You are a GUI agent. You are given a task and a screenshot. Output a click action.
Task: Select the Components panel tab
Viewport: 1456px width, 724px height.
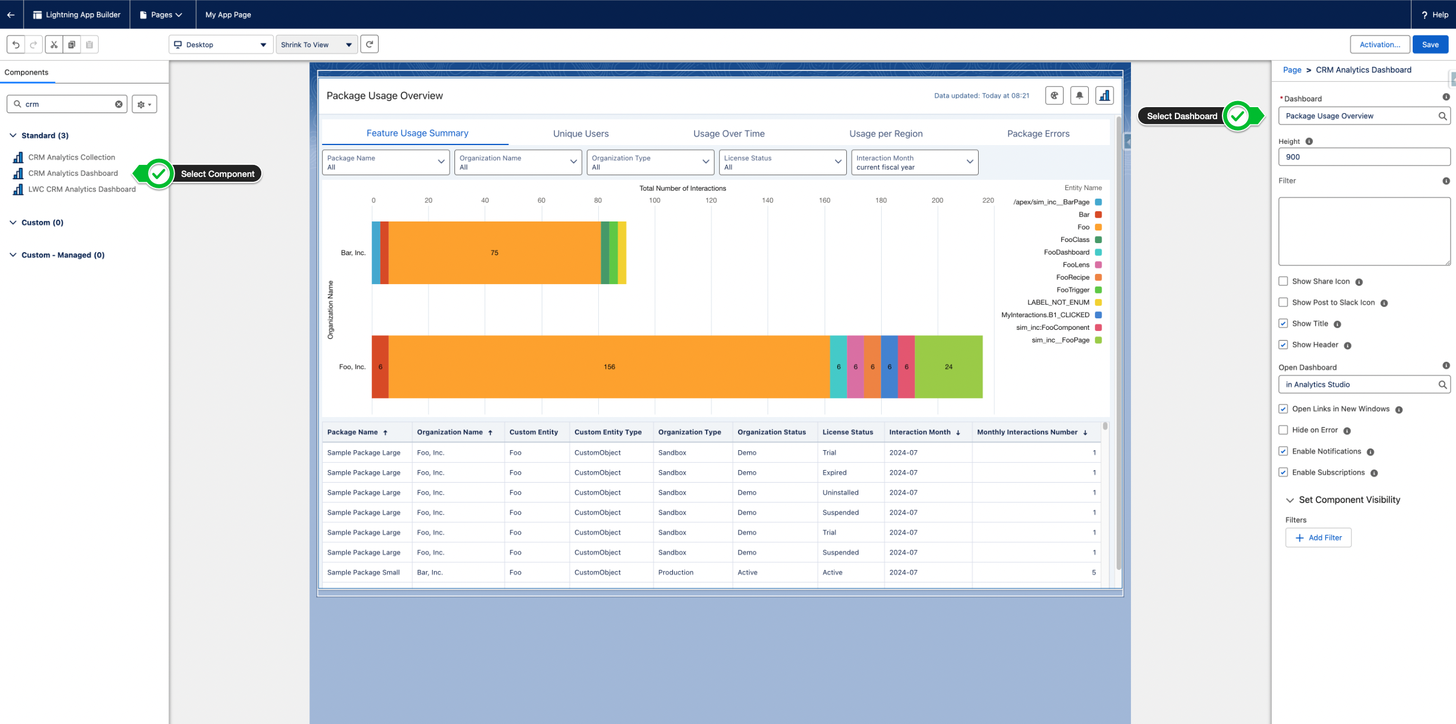(26, 72)
